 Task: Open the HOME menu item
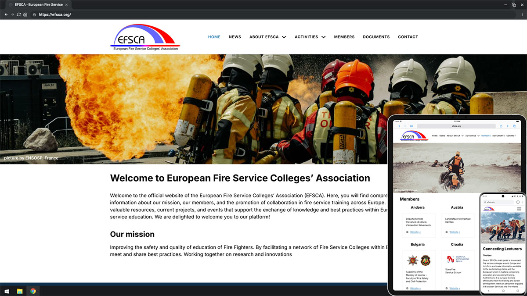[214, 37]
